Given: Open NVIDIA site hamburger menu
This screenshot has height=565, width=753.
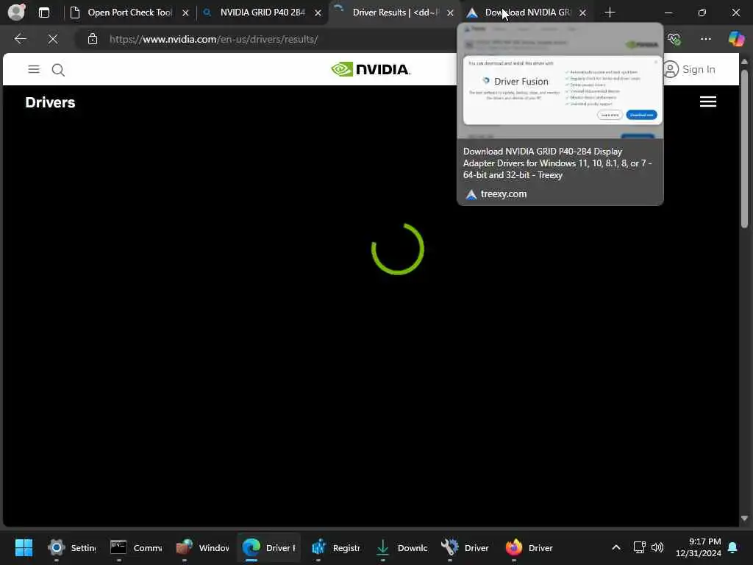Looking at the screenshot, I should pos(34,70).
